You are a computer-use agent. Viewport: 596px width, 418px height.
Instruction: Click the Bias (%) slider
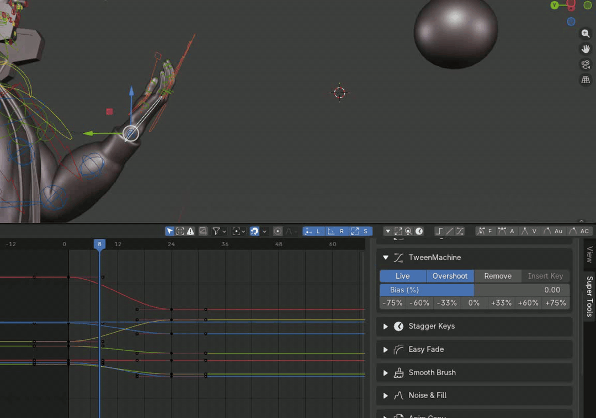[475, 290]
